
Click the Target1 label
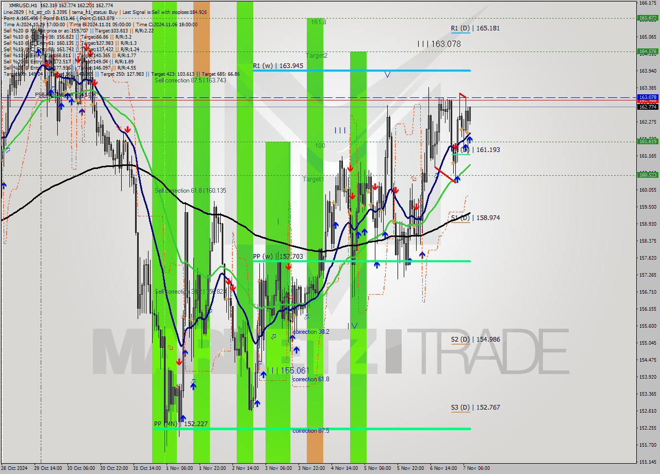pyautogui.click(x=313, y=179)
